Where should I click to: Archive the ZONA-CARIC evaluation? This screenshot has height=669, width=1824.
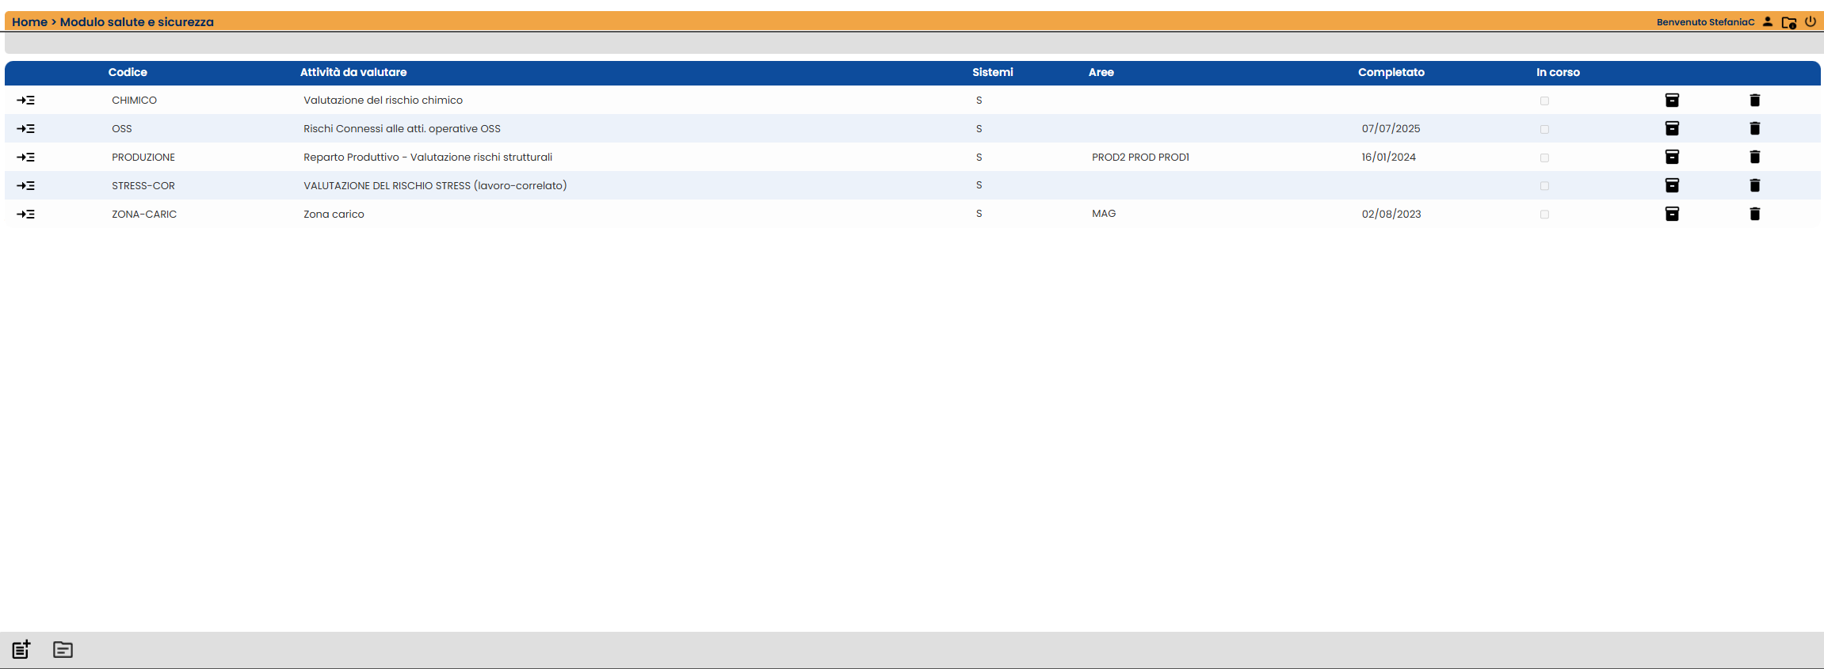[x=1672, y=214]
